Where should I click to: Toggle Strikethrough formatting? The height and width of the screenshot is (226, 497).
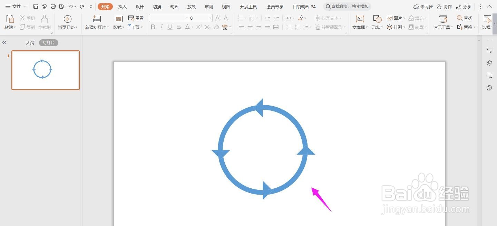pyautogui.click(x=178, y=27)
